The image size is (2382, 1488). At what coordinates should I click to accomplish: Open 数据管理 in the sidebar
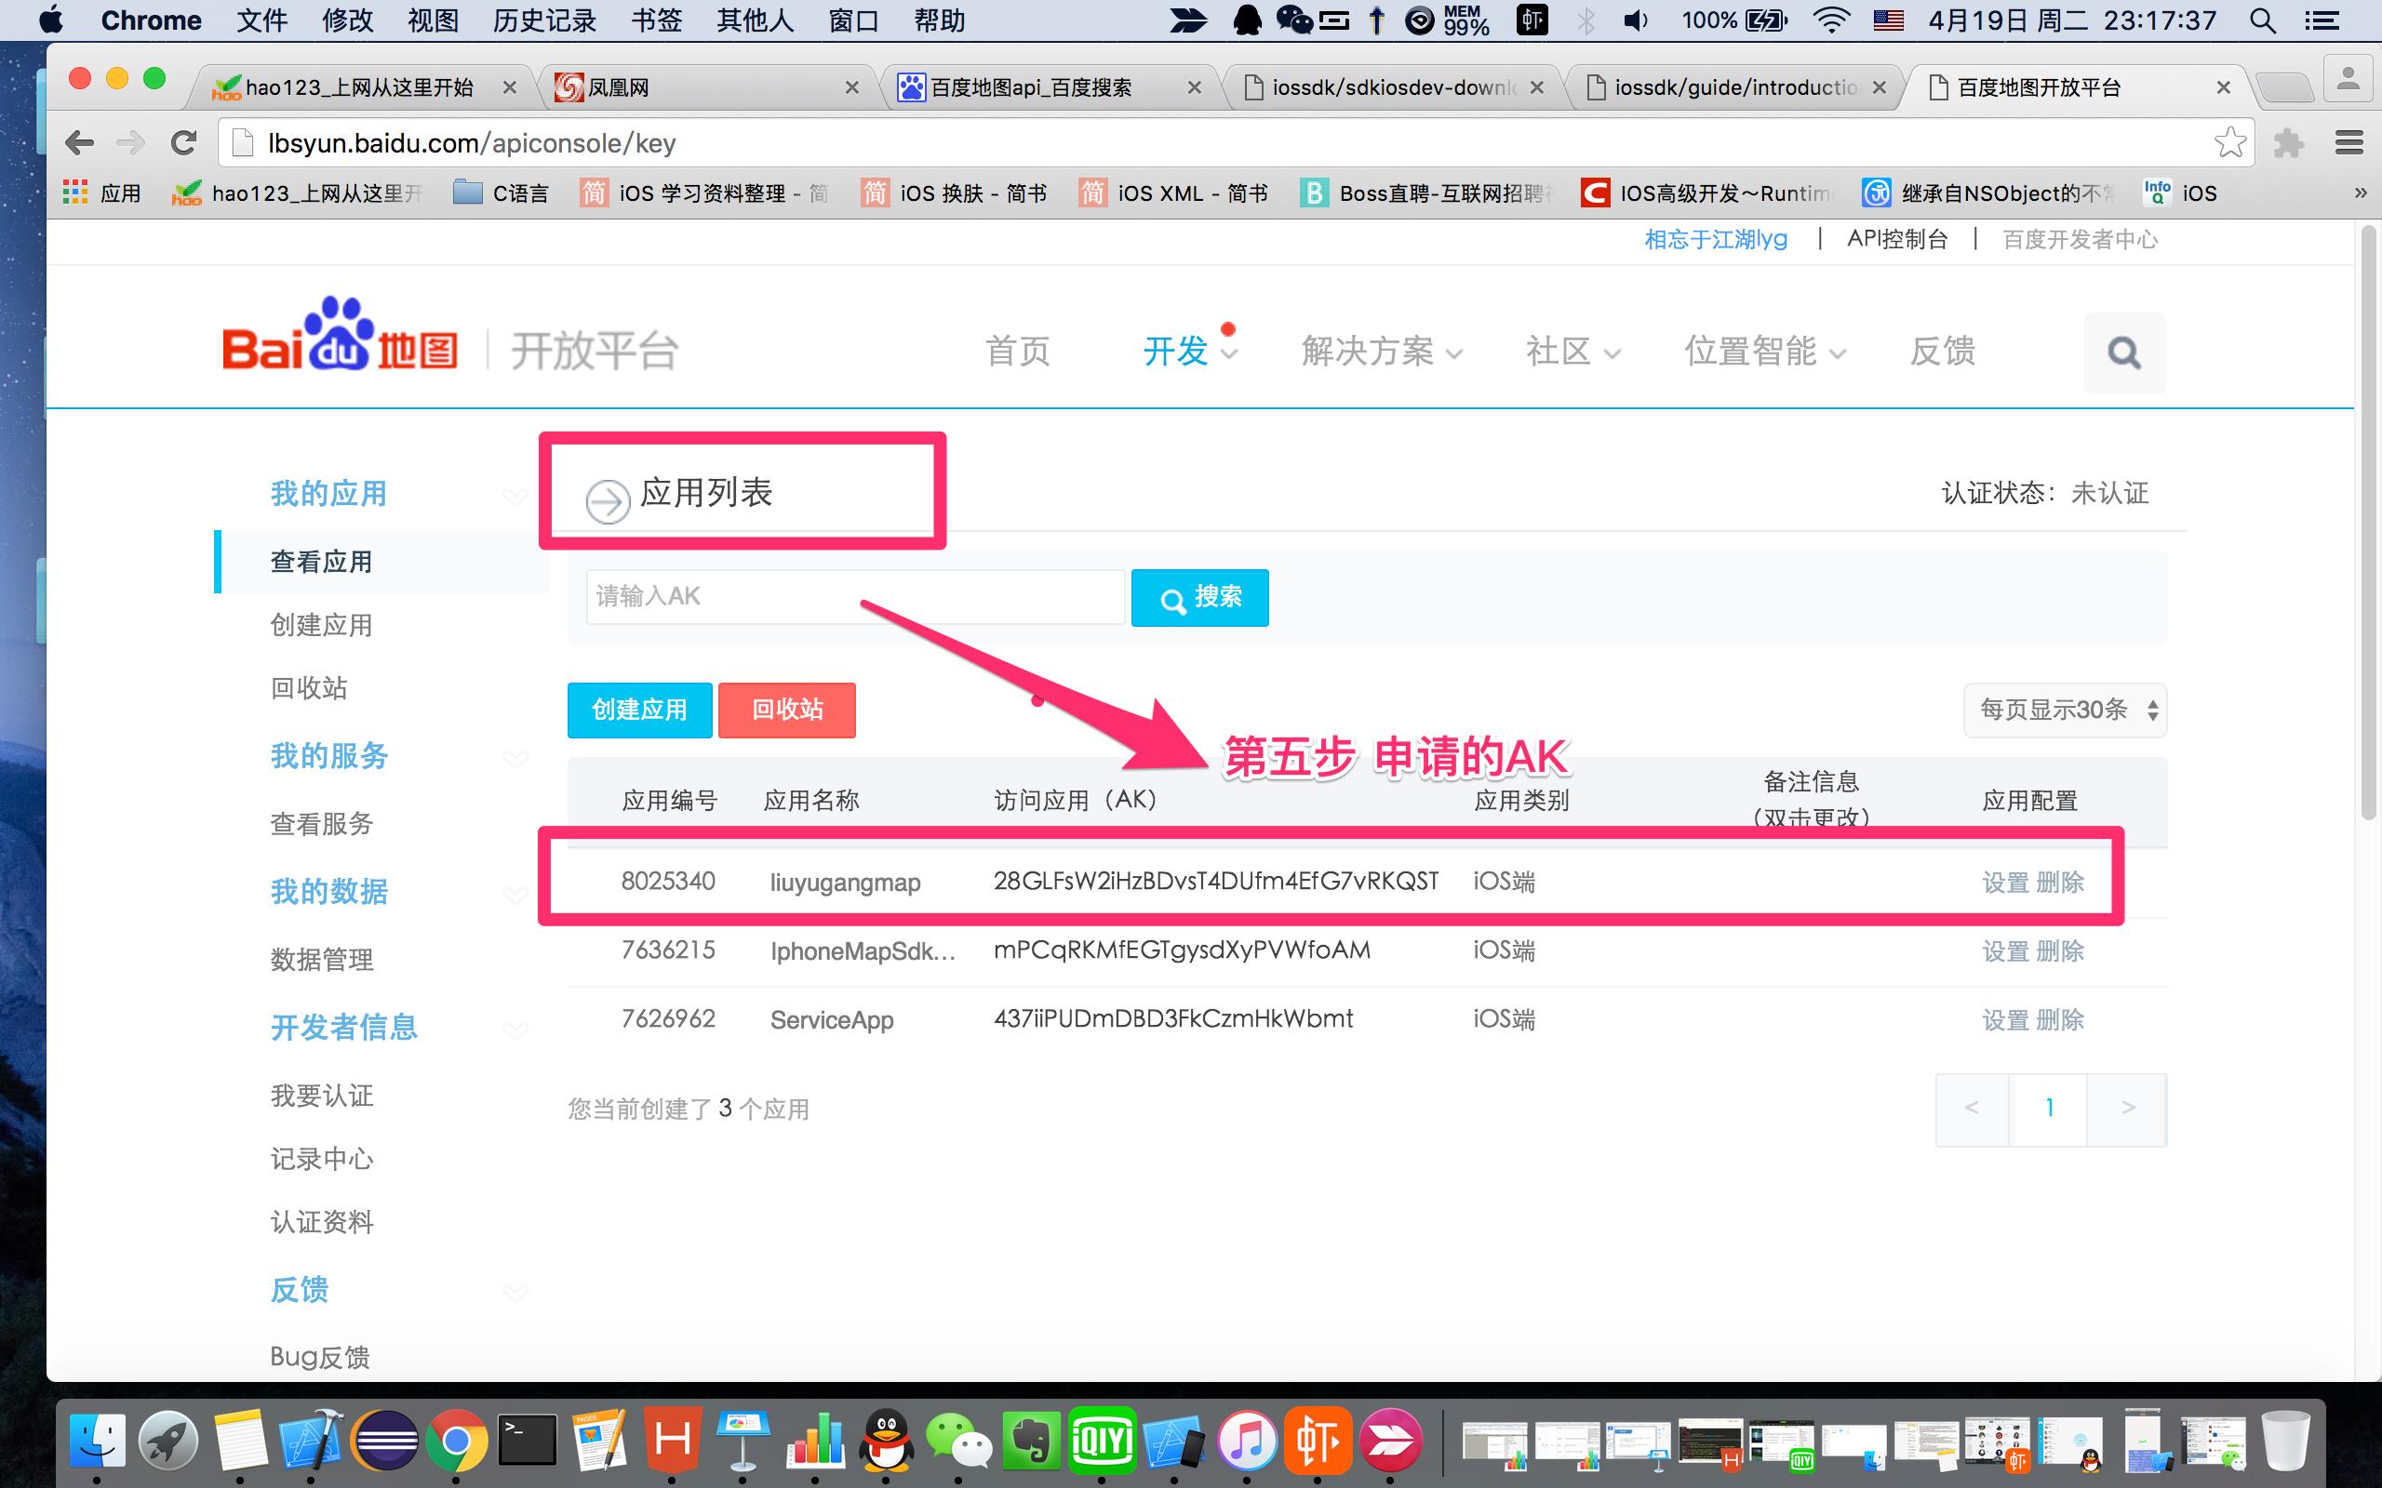[322, 961]
